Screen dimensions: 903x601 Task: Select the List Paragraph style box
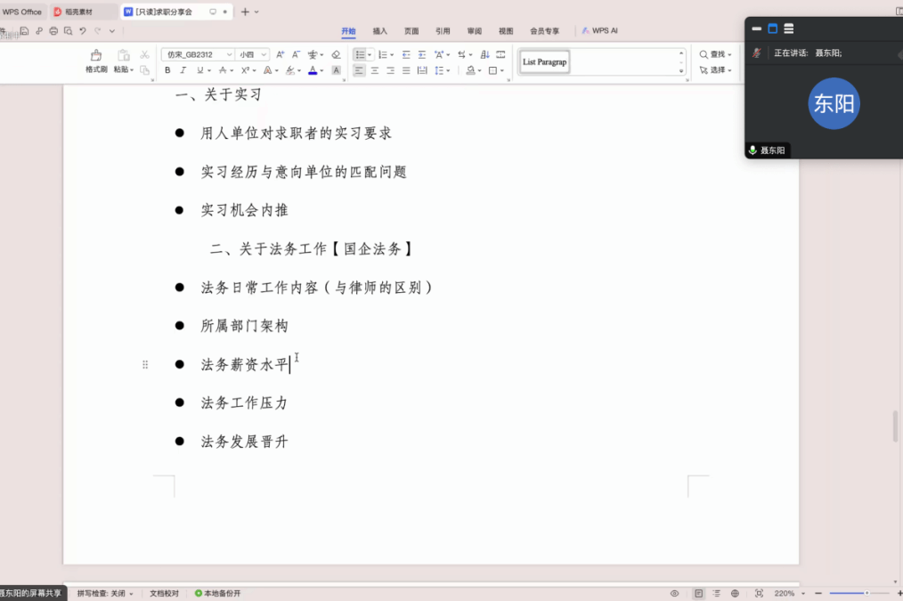[x=544, y=61]
